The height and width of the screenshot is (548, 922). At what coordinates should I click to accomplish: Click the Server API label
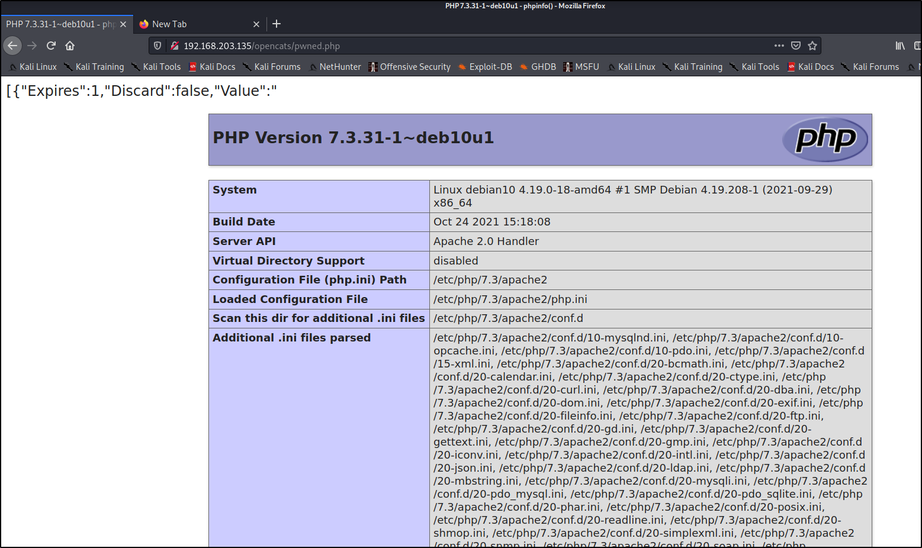coord(244,241)
